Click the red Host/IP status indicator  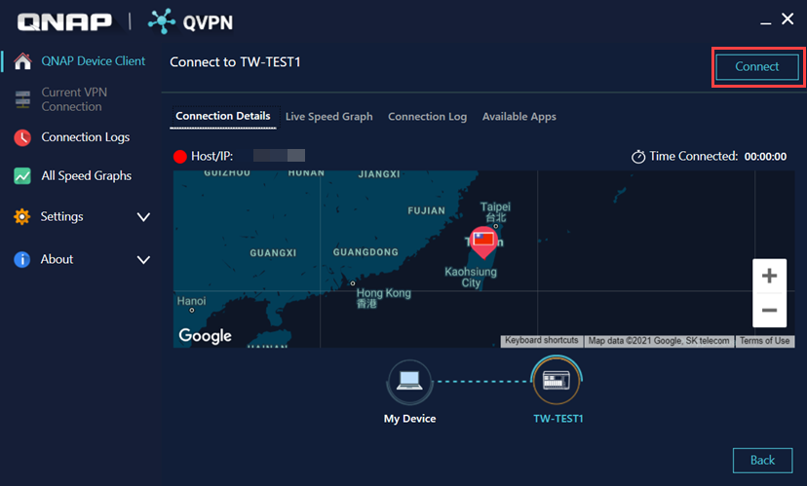click(180, 157)
